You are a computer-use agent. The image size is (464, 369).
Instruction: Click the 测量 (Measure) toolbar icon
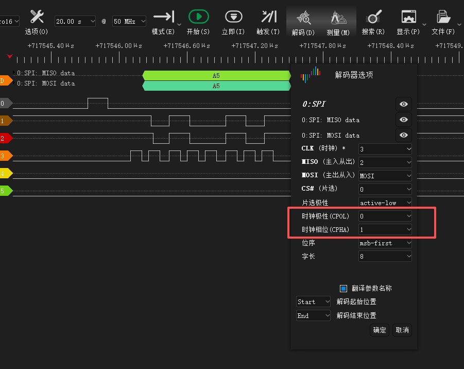tap(338, 19)
